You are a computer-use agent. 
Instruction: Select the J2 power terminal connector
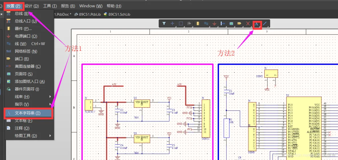(89, 105)
